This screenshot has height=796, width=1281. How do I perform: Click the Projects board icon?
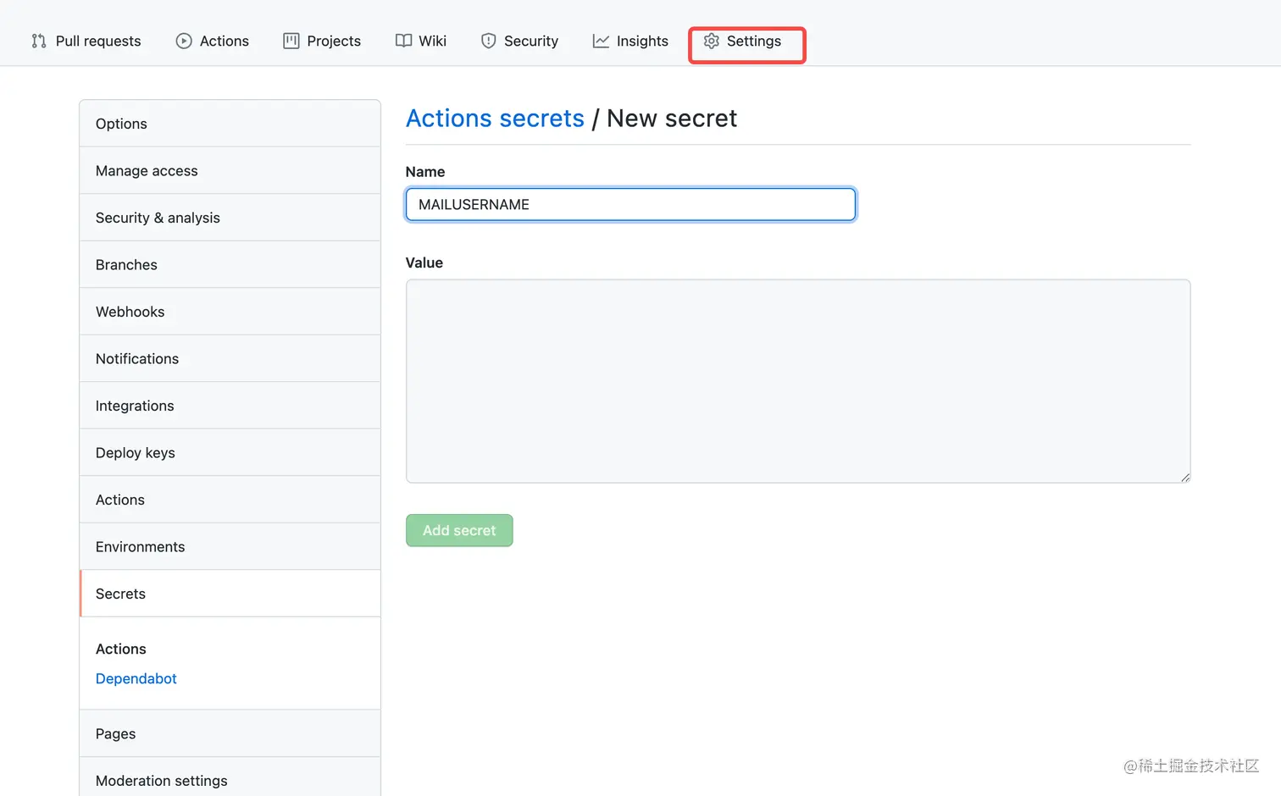291,41
